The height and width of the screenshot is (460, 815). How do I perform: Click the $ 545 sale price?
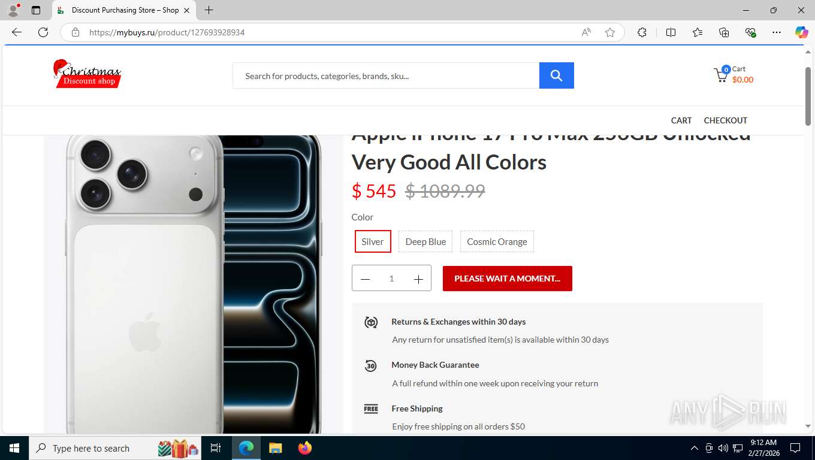click(374, 191)
